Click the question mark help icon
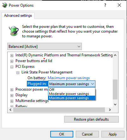The height and width of the screenshot is (140, 127). [x=105, y=5]
